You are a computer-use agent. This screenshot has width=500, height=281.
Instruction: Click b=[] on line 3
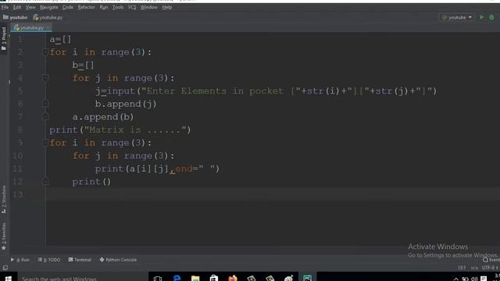(84, 65)
